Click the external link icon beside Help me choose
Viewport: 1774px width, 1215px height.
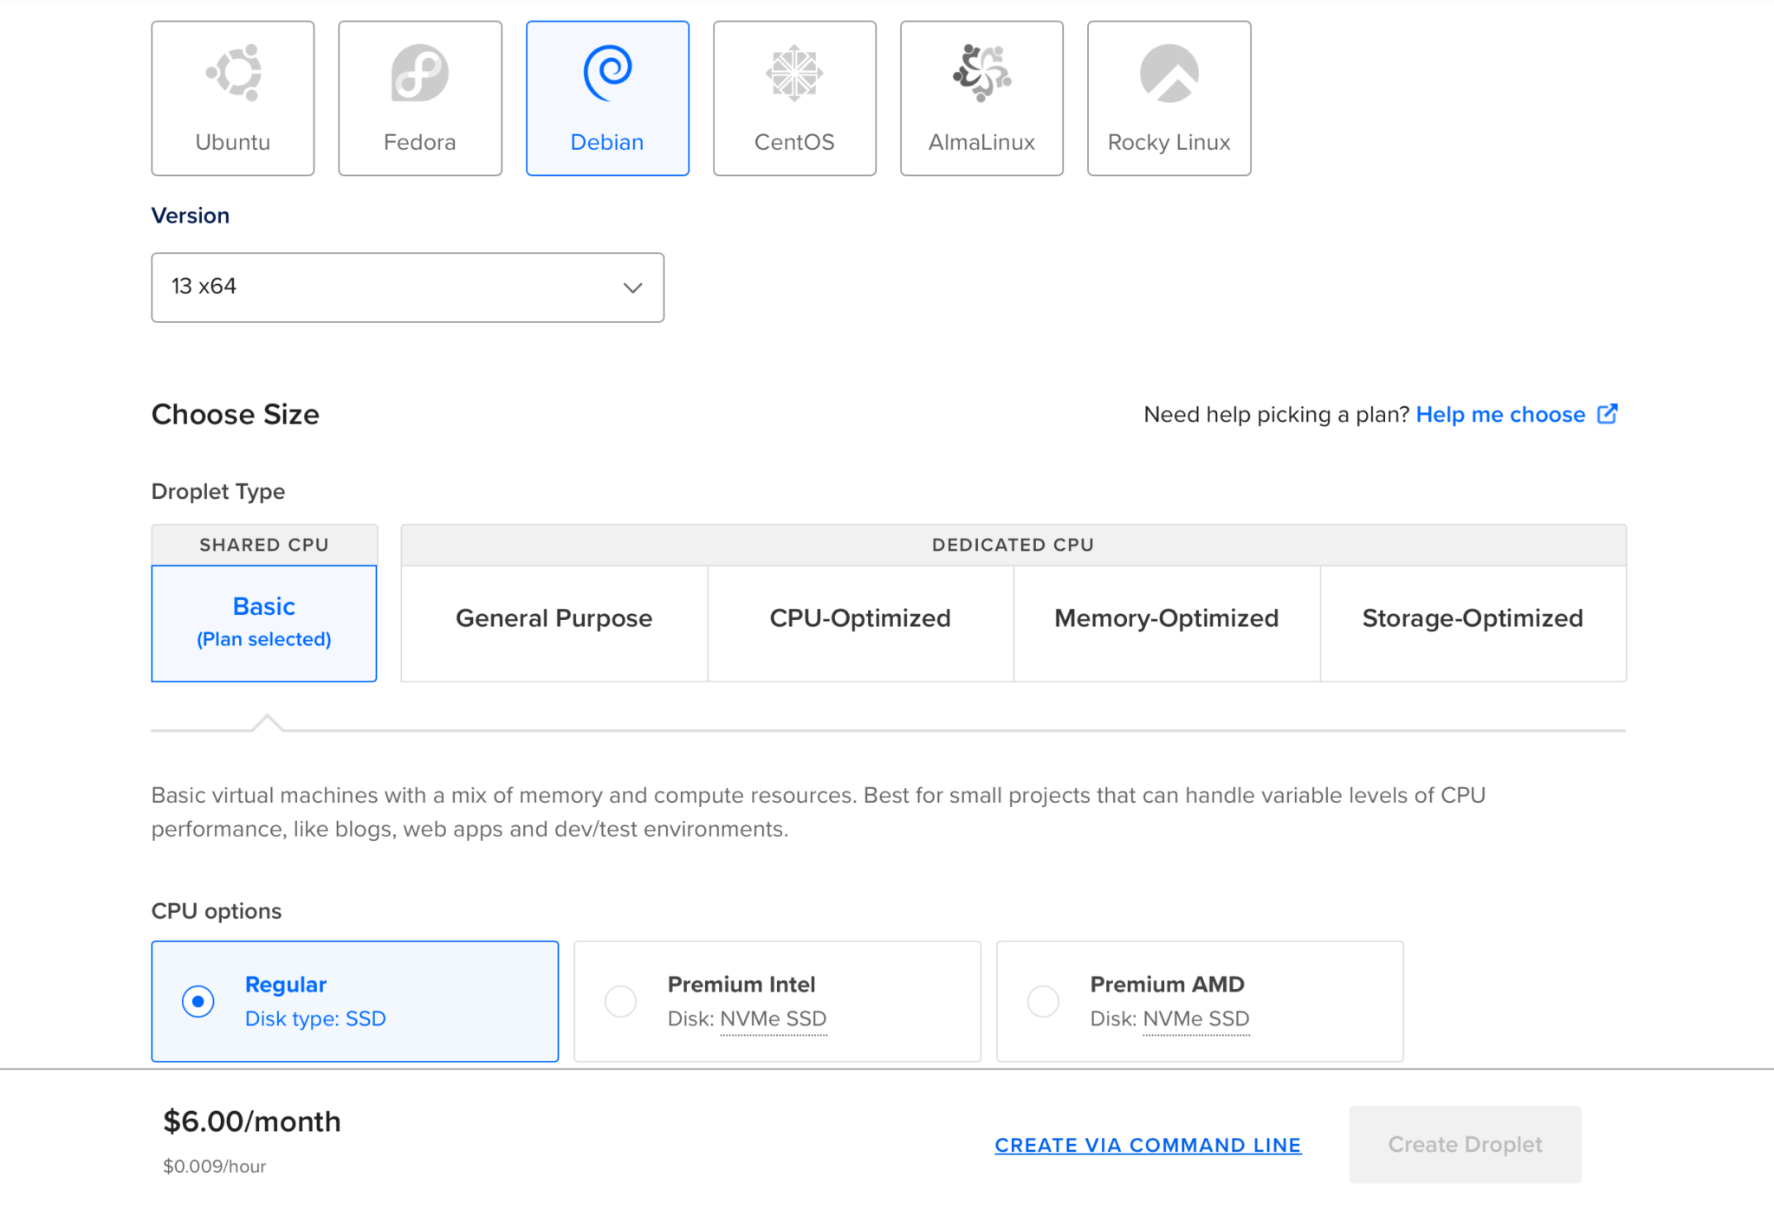click(1607, 414)
